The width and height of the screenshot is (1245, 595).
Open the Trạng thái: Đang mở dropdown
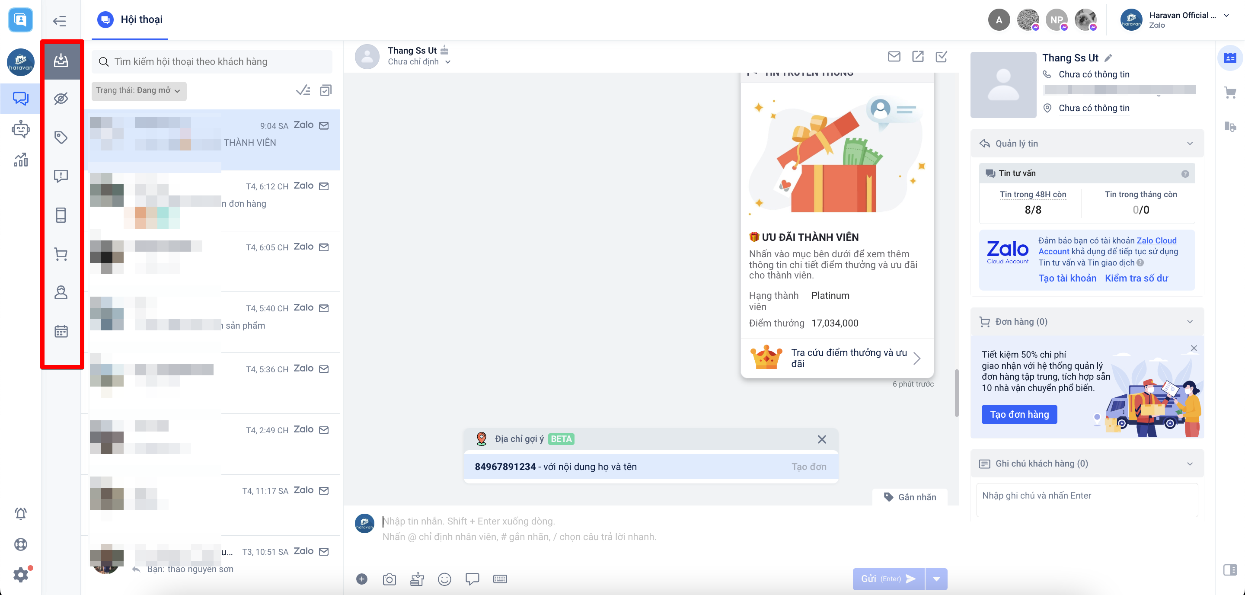tap(139, 90)
